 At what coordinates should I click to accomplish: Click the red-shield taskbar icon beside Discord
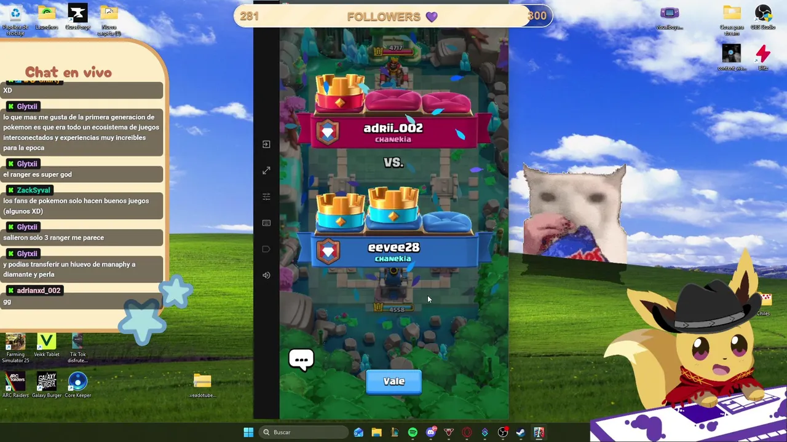point(449,432)
